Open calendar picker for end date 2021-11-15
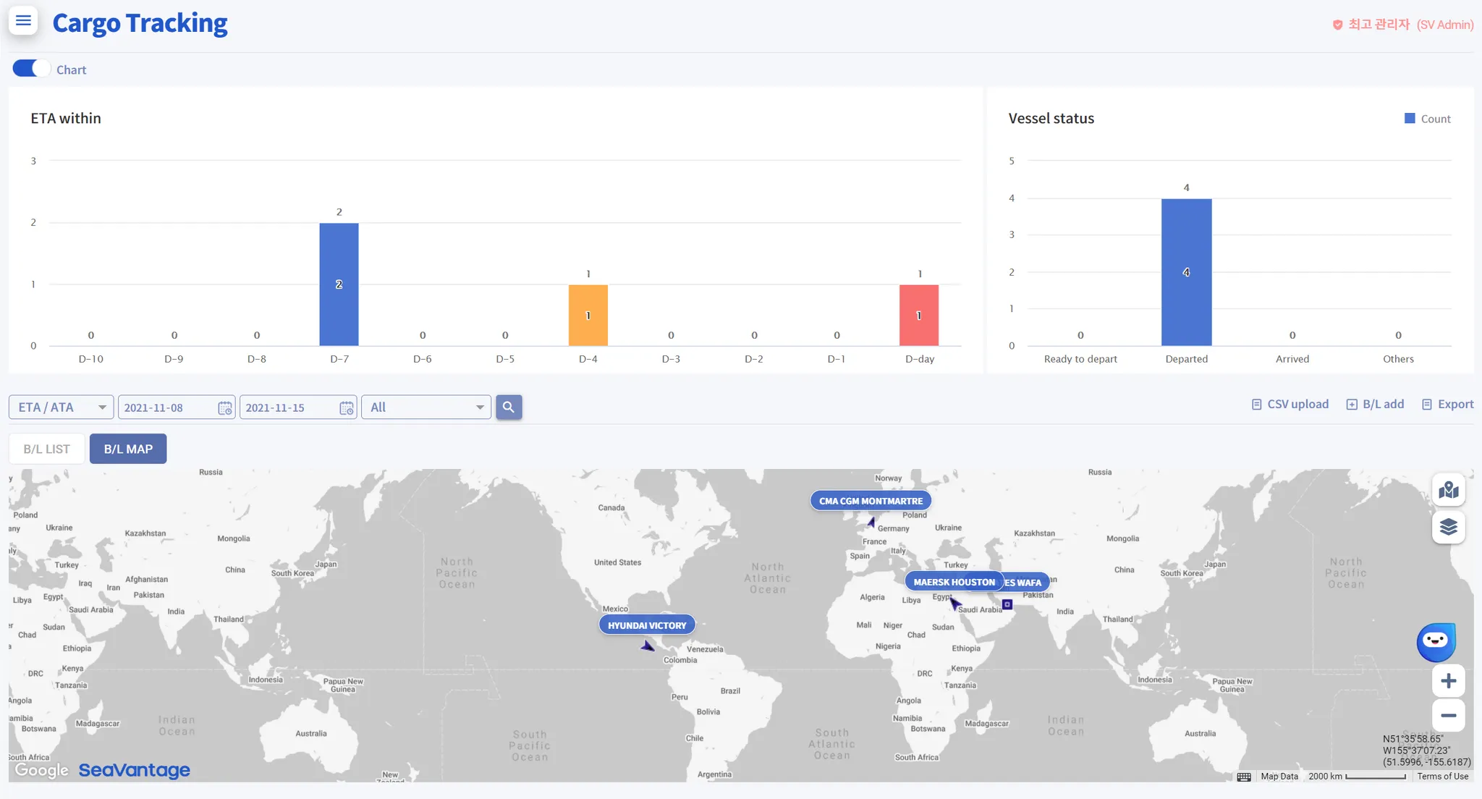The image size is (1482, 799). tap(347, 408)
